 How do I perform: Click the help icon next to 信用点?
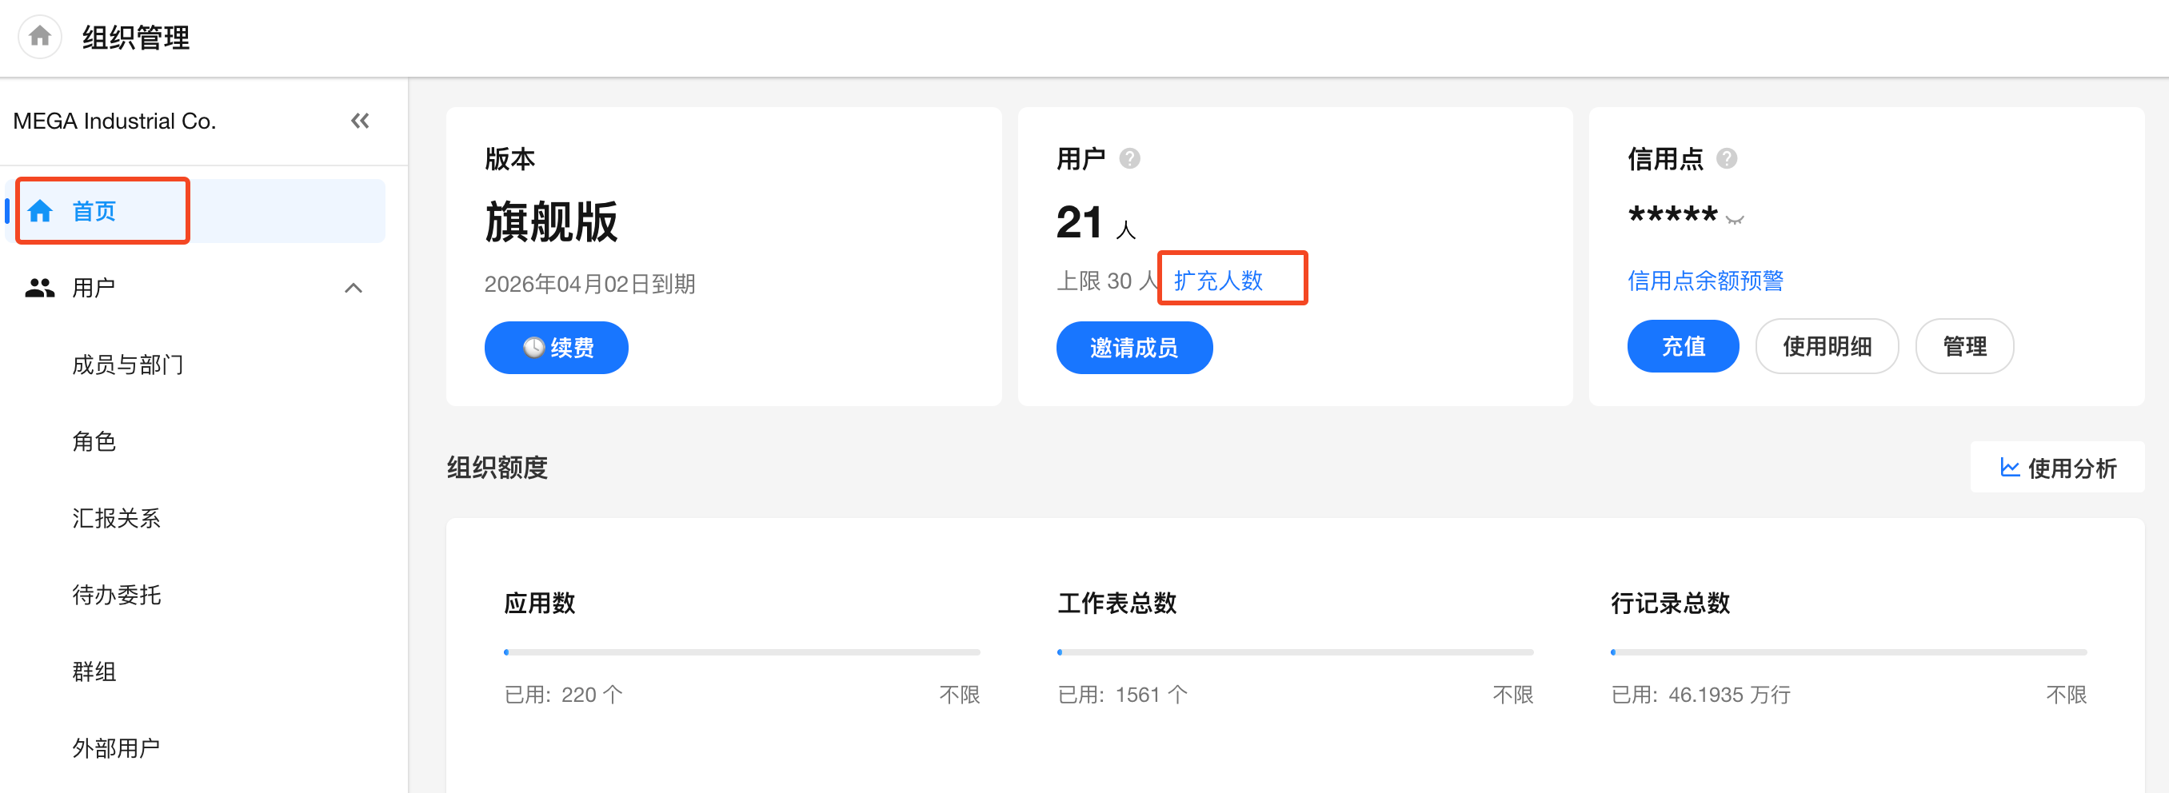1726,158
